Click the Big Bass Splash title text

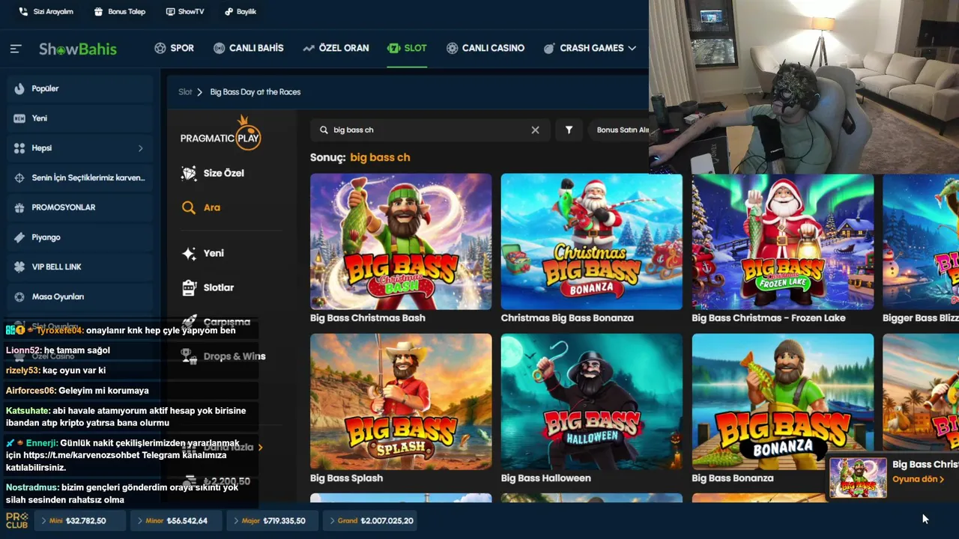346,478
